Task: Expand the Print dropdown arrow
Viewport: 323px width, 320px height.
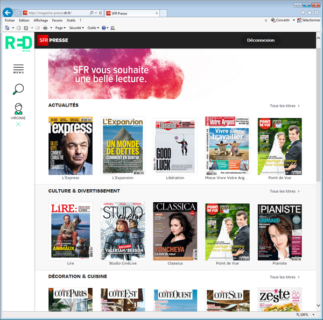Action: tap(51, 28)
